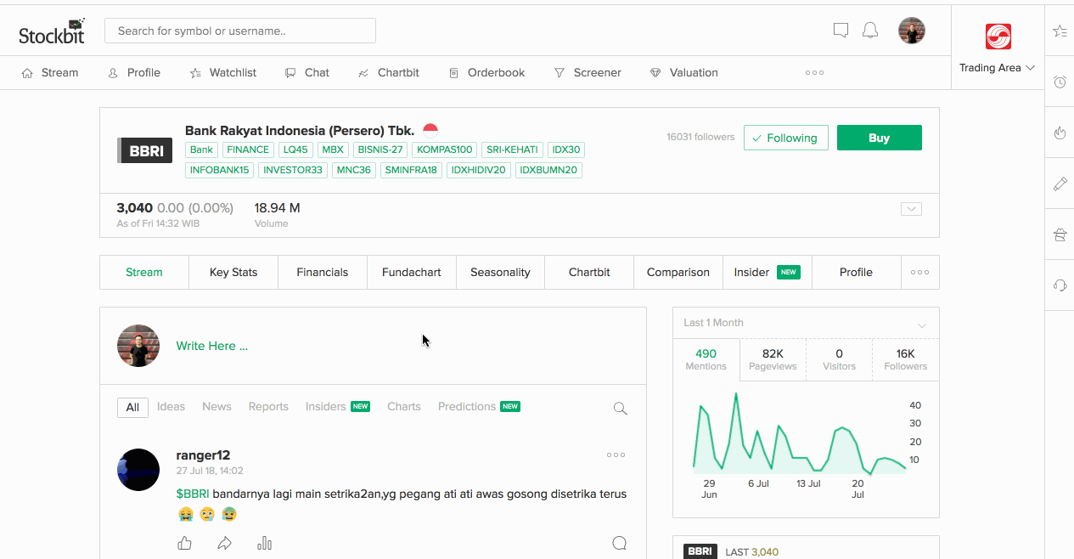Click the MNC36 tag
This screenshot has height=559, width=1074.
354,170
